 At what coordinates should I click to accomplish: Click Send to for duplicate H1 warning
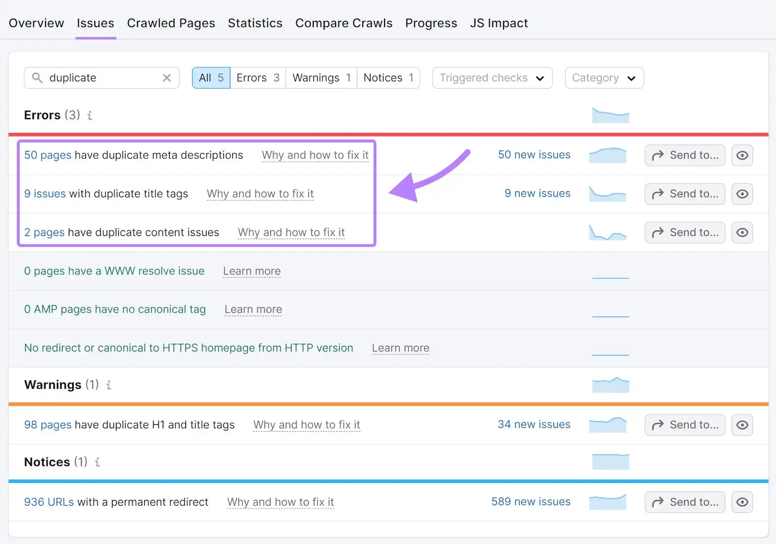point(684,425)
